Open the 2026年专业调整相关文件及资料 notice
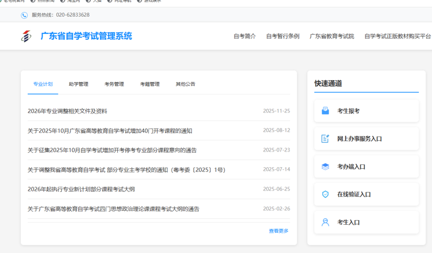This screenshot has height=253, width=432. (68, 111)
